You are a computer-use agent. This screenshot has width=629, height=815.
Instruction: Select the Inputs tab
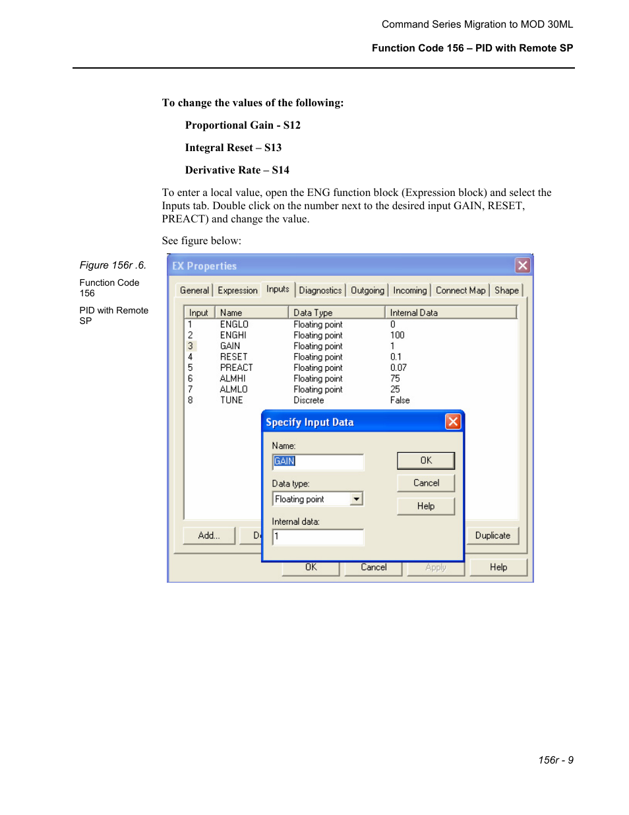(278, 289)
